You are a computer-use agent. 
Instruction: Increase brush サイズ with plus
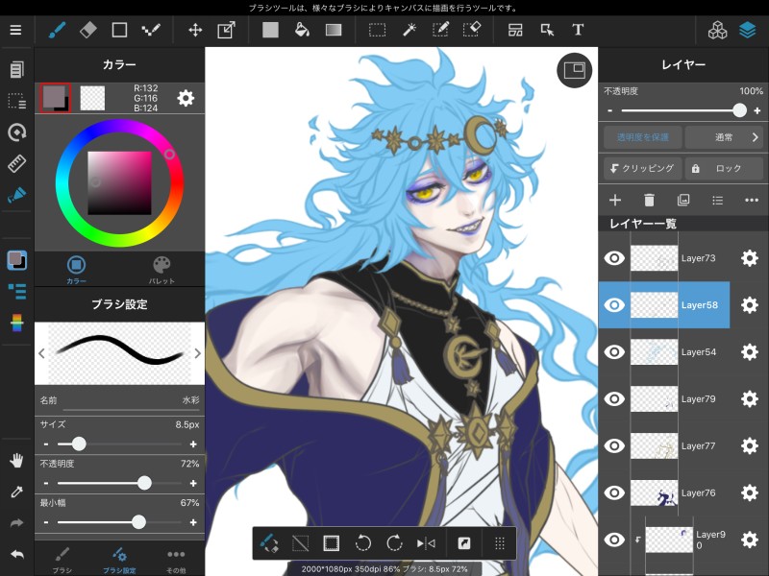(x=193, y=444)
